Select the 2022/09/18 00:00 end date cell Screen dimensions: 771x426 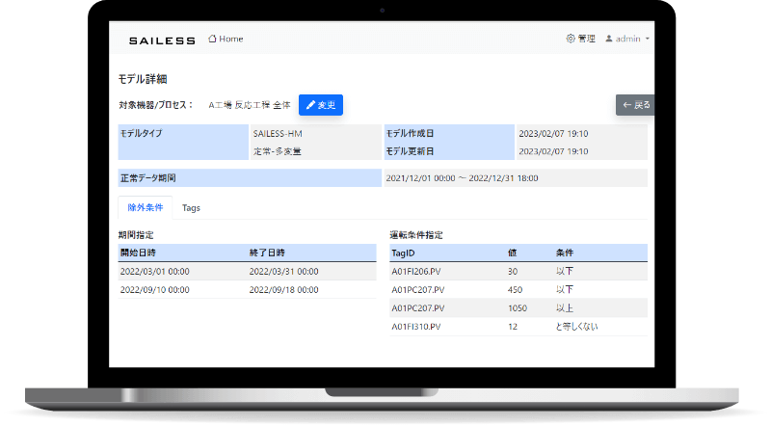tap(283, 289)
